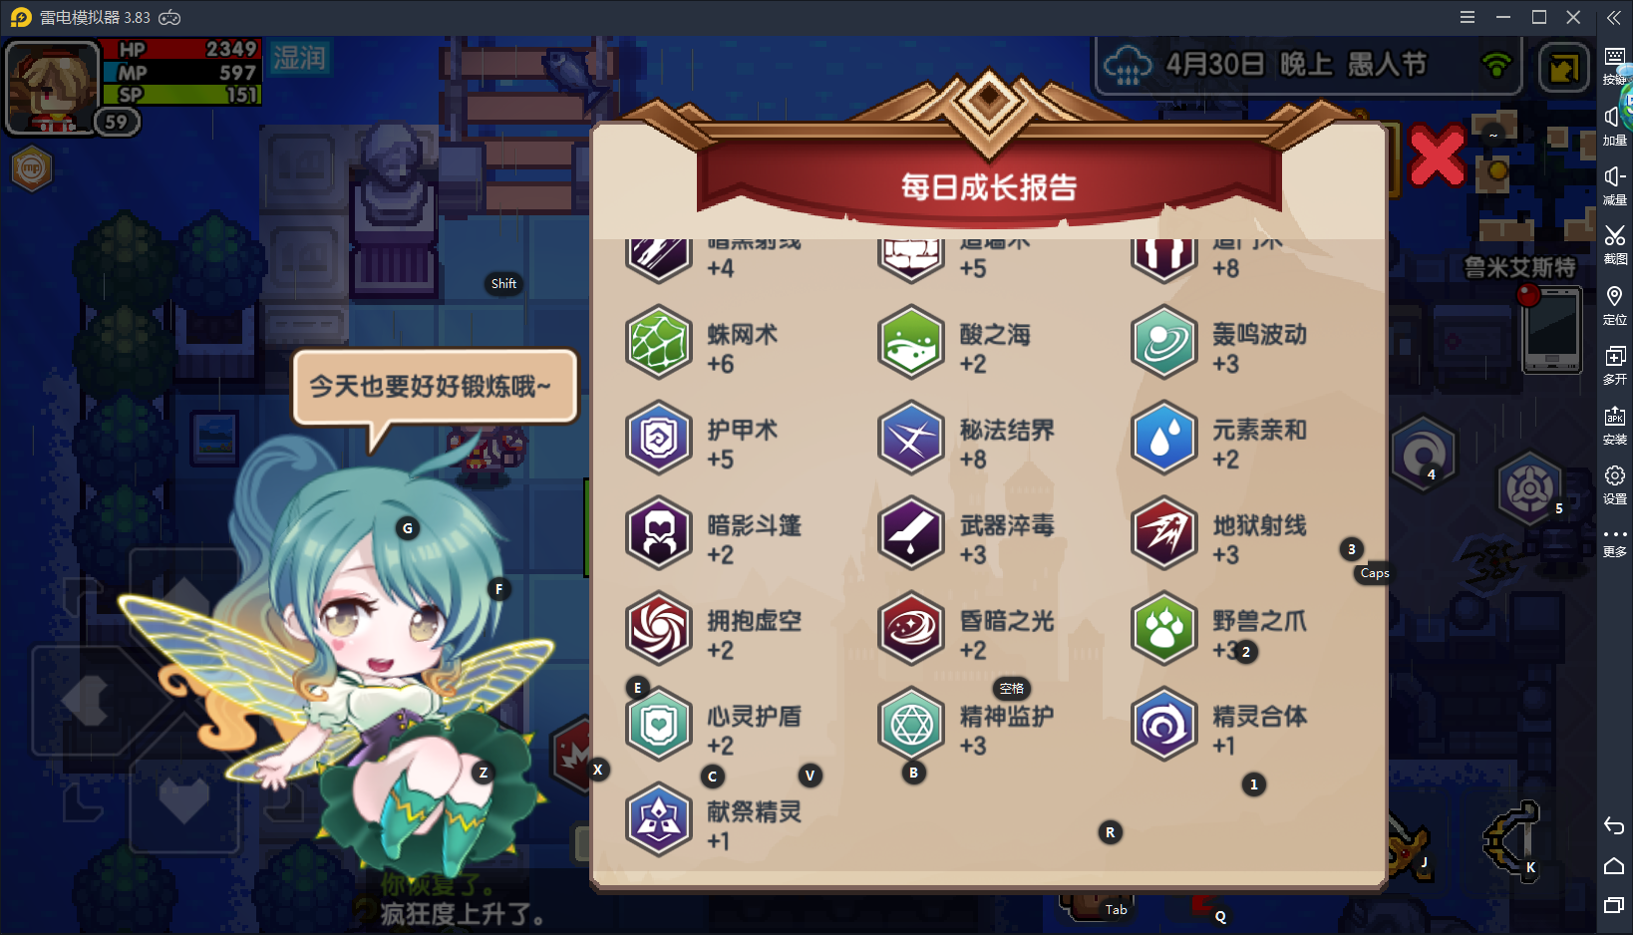Select the 野兽之爪 paw icon
Image resolution: width=1633 pixels, height=935 pixels.
[1164, 629]
